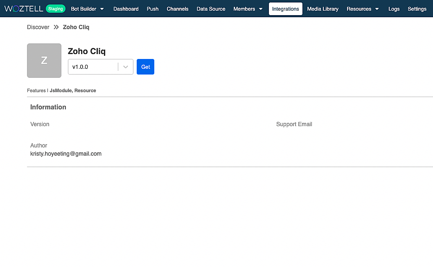This screenshot has width=433, height=267.
Task: Go to Dashboard
Action: tap(126, 9)
